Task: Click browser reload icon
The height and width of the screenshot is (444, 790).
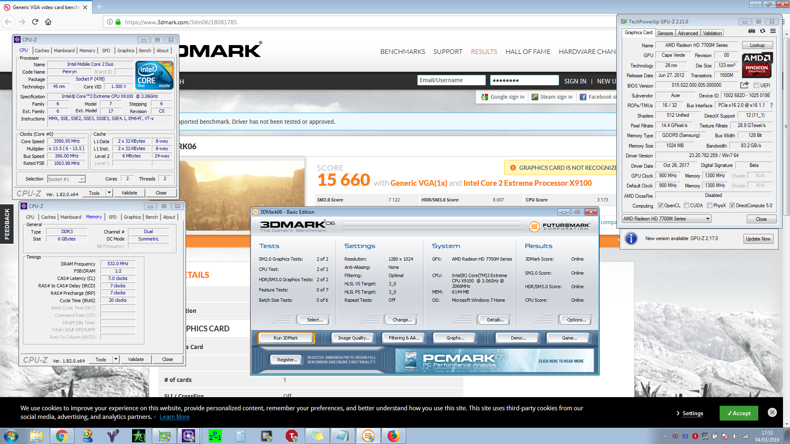Action: click(35, 22)
